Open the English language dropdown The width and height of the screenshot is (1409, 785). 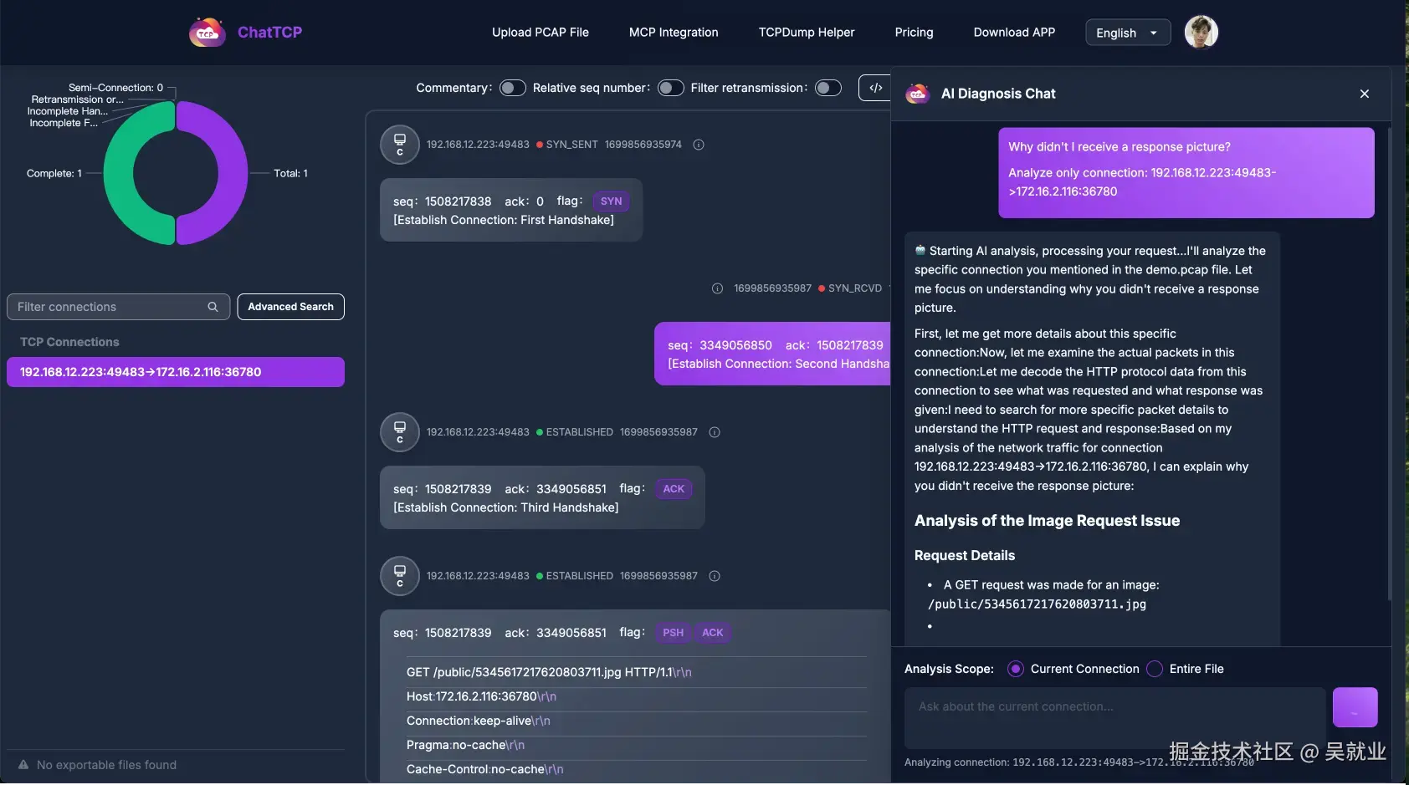click(1127, 33)
